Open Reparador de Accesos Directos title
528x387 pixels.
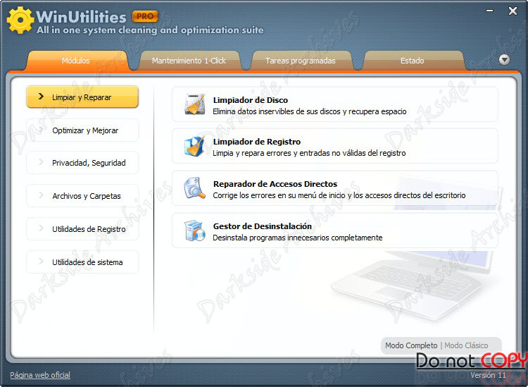point(275,184)
